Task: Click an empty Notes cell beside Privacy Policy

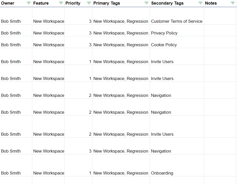Action: (x=220, y=33)
